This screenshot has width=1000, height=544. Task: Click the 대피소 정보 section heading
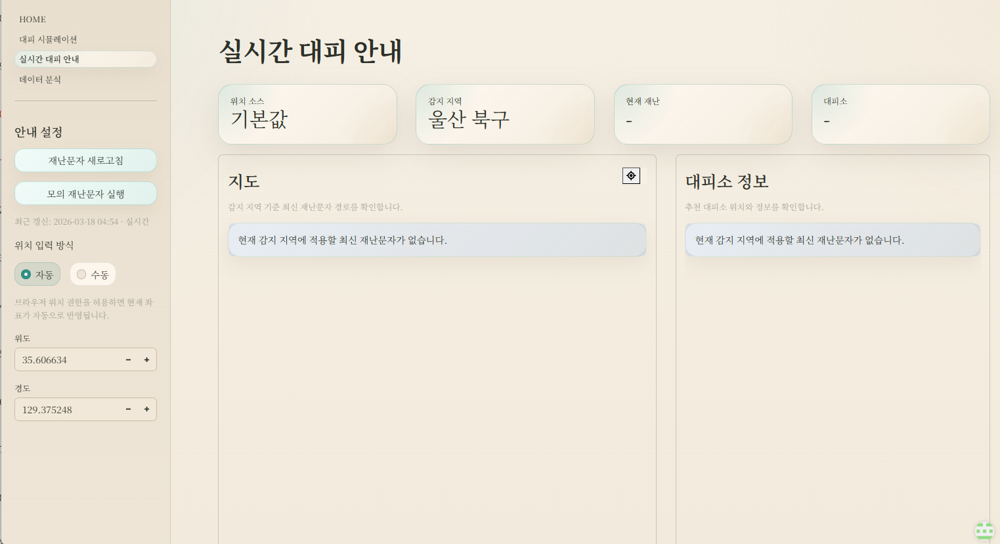pos(727,181)
